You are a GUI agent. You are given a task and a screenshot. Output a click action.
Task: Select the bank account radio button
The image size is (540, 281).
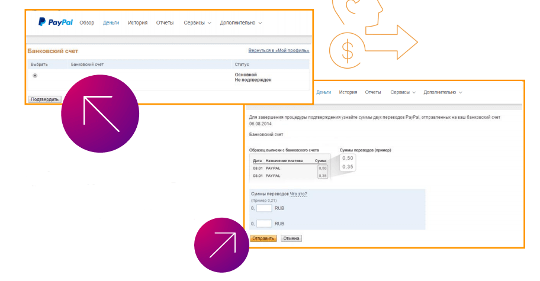(x=35, y=76)
